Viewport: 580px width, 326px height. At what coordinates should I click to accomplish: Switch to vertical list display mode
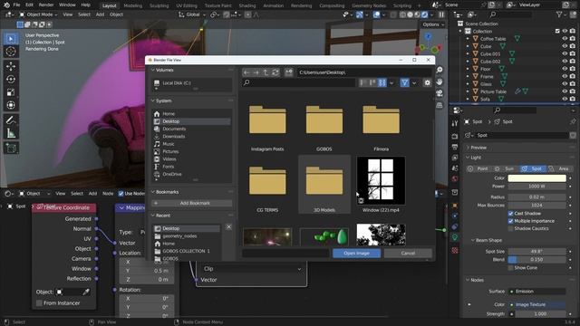click(x=363, y=82)
